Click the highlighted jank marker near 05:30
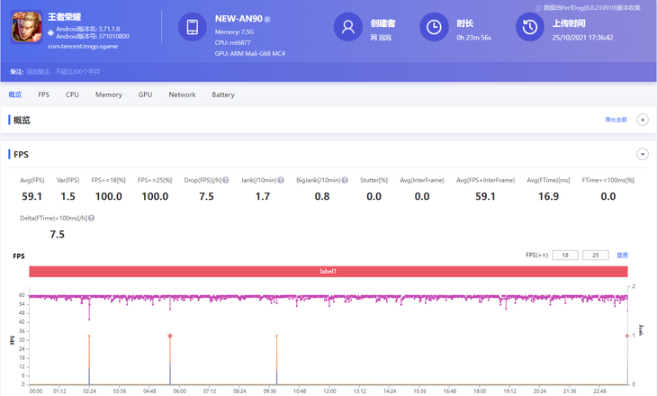This screenshot has width=657, height=396. click(170, 336)
